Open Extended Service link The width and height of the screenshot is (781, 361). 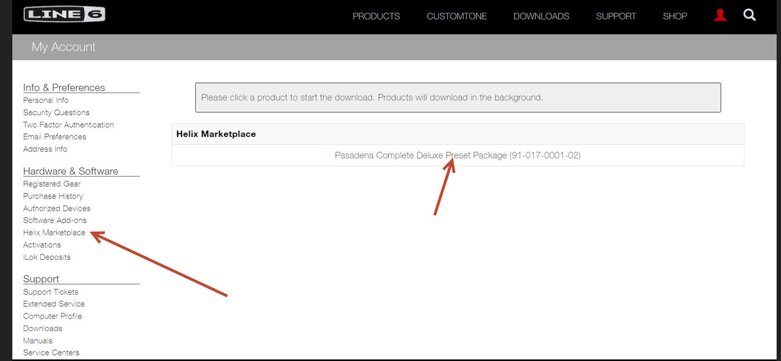pos(54,304)
